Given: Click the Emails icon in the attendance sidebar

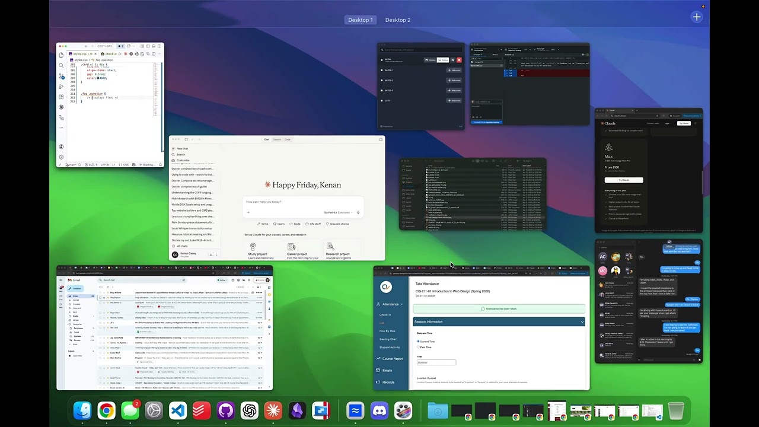Looking at the screenshot, I should click(378, 370).
